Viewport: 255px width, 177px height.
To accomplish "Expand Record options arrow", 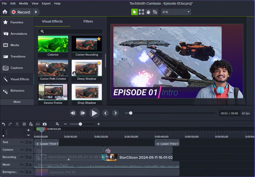I will coord(36,12).
